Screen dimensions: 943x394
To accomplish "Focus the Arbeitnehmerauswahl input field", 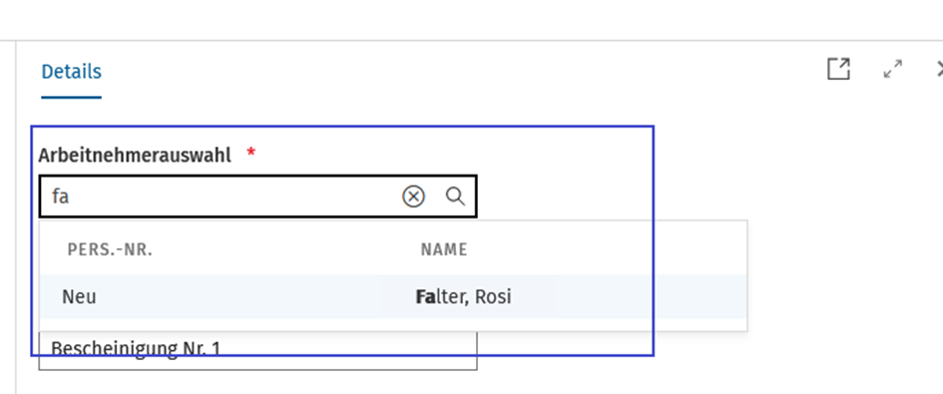I will tap(221, 197).
